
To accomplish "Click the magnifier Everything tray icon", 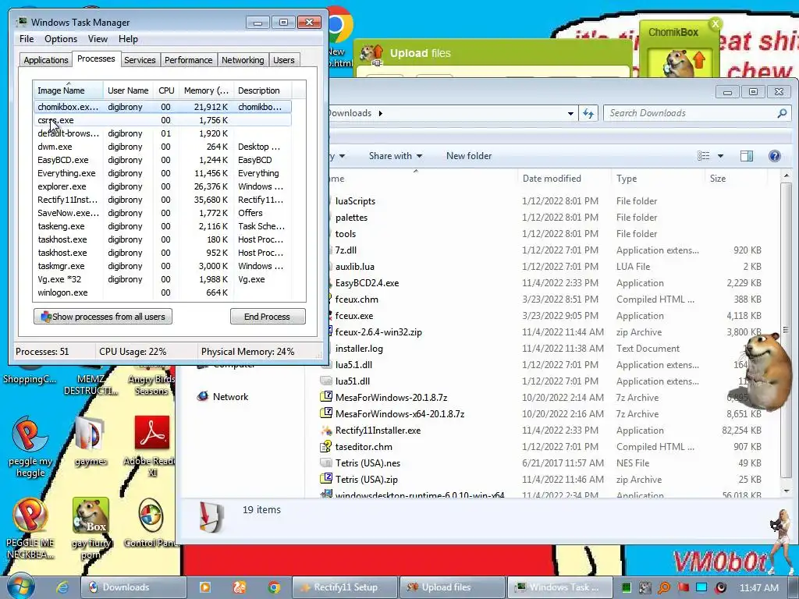I will point(663,587).
